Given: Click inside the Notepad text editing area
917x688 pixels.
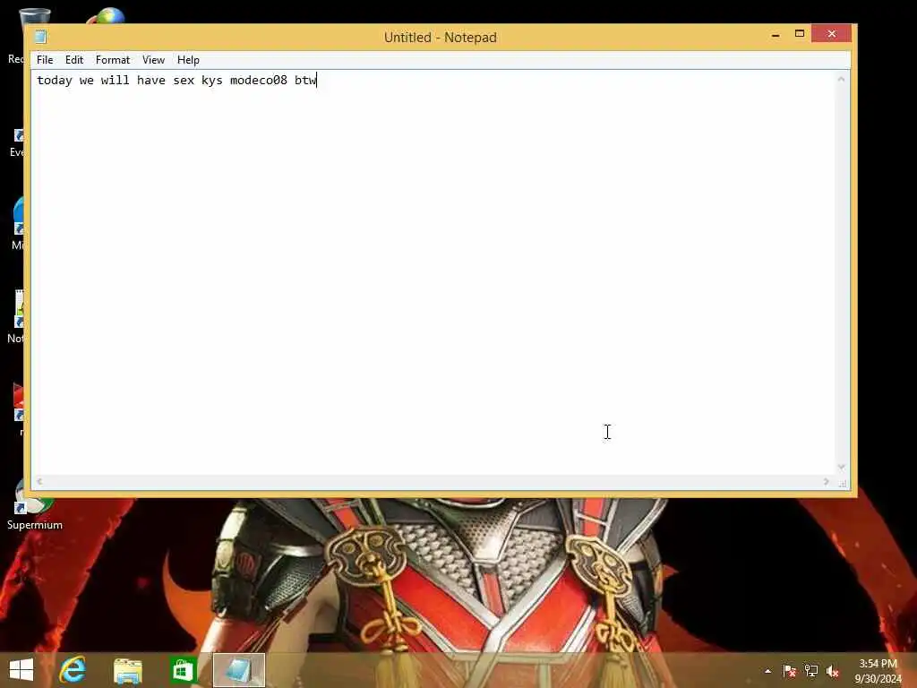Looking at the screenshot, I should [x=433, y=272].
